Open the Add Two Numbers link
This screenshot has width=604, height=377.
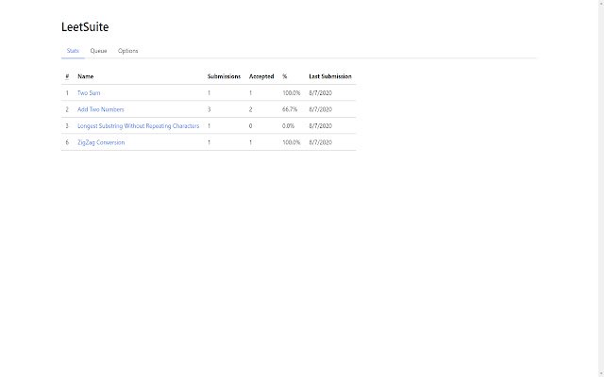click(101, 109)
